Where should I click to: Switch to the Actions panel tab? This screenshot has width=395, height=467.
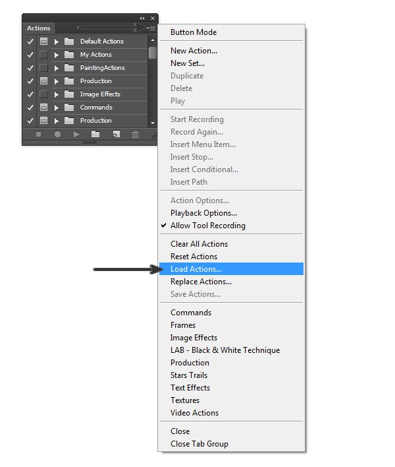pos(38,28)
